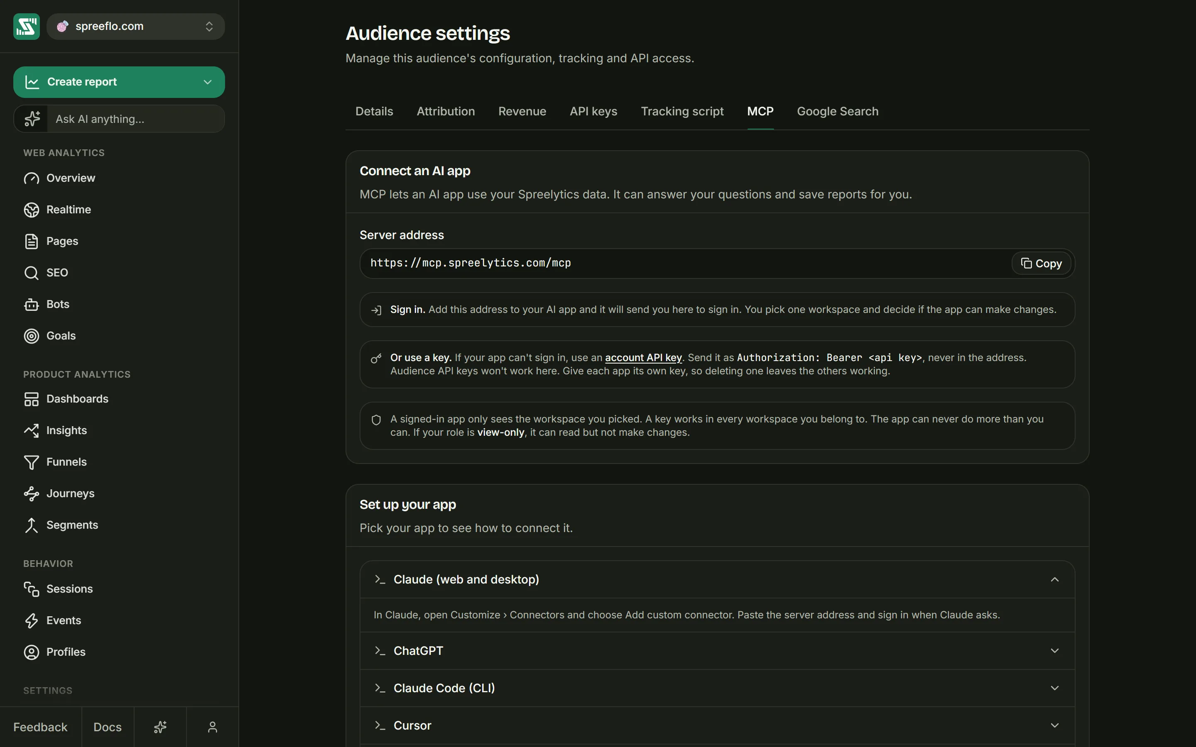Switch to the API keys tab
The image size is (1196, 747).
click(x=593, y=112)
